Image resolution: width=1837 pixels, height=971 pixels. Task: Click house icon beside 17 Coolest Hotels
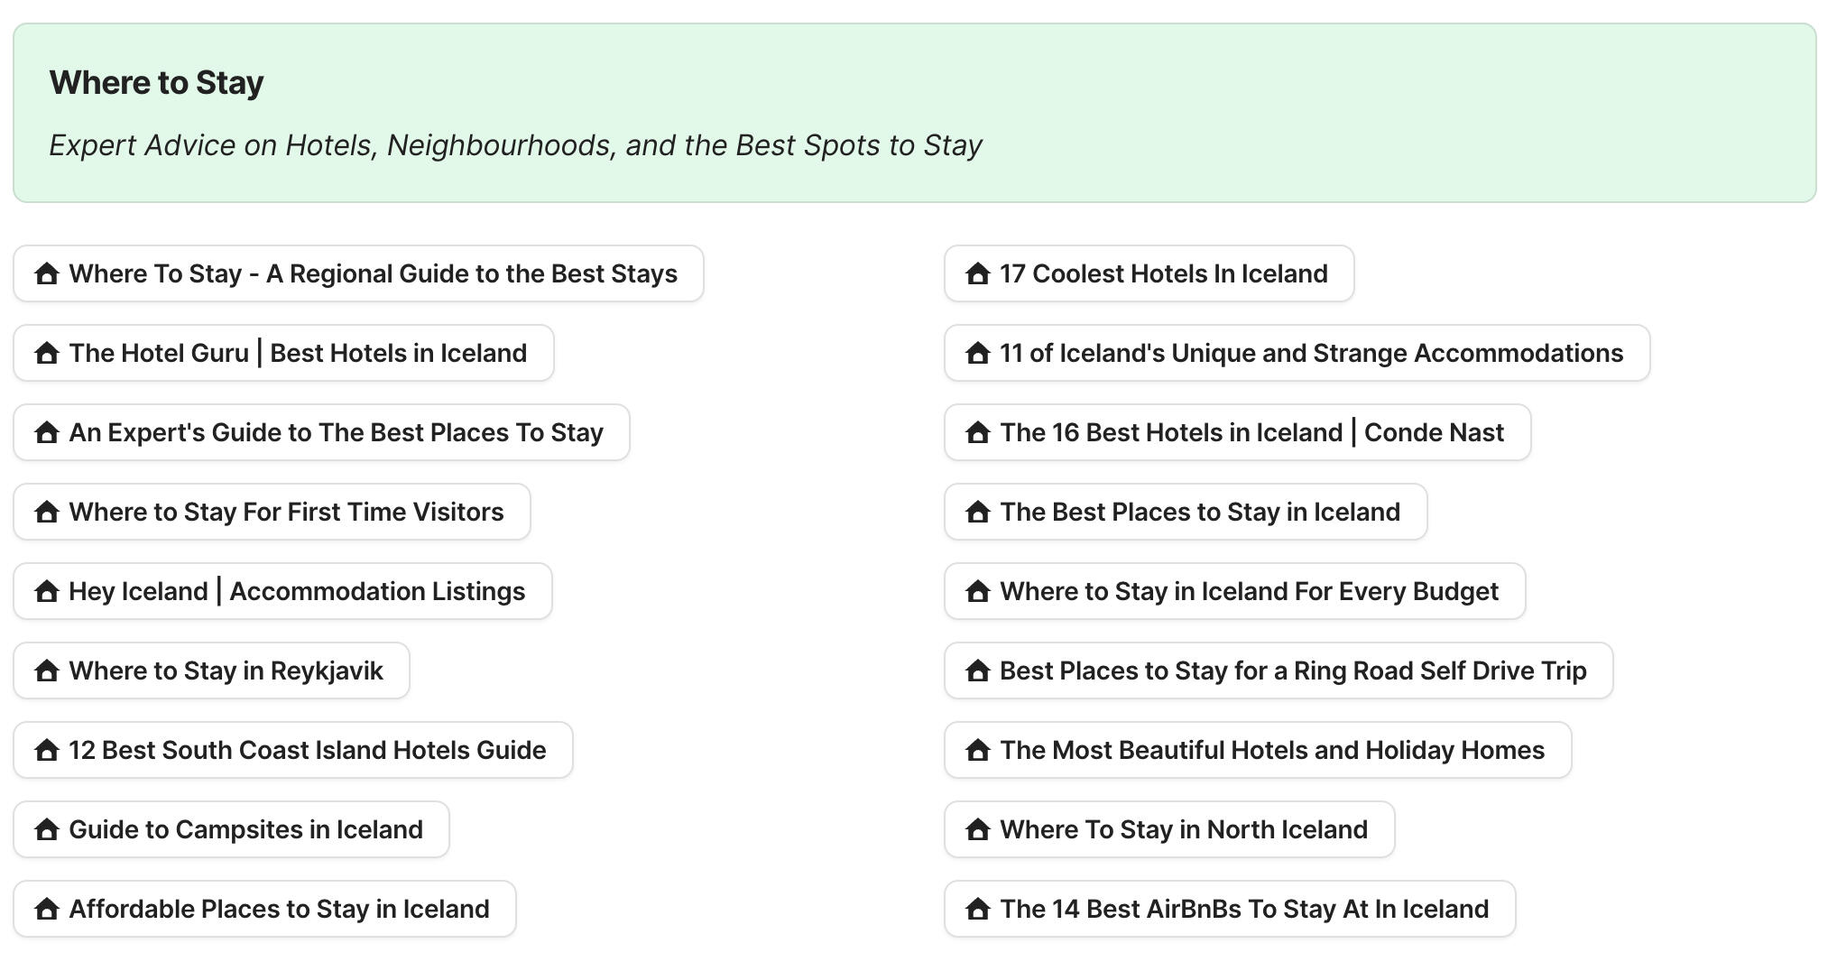pyautogui.click(x=977, y=273)
